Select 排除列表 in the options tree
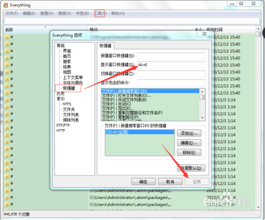The width and height of the screenshot is (265, 220). click(71, 120)
